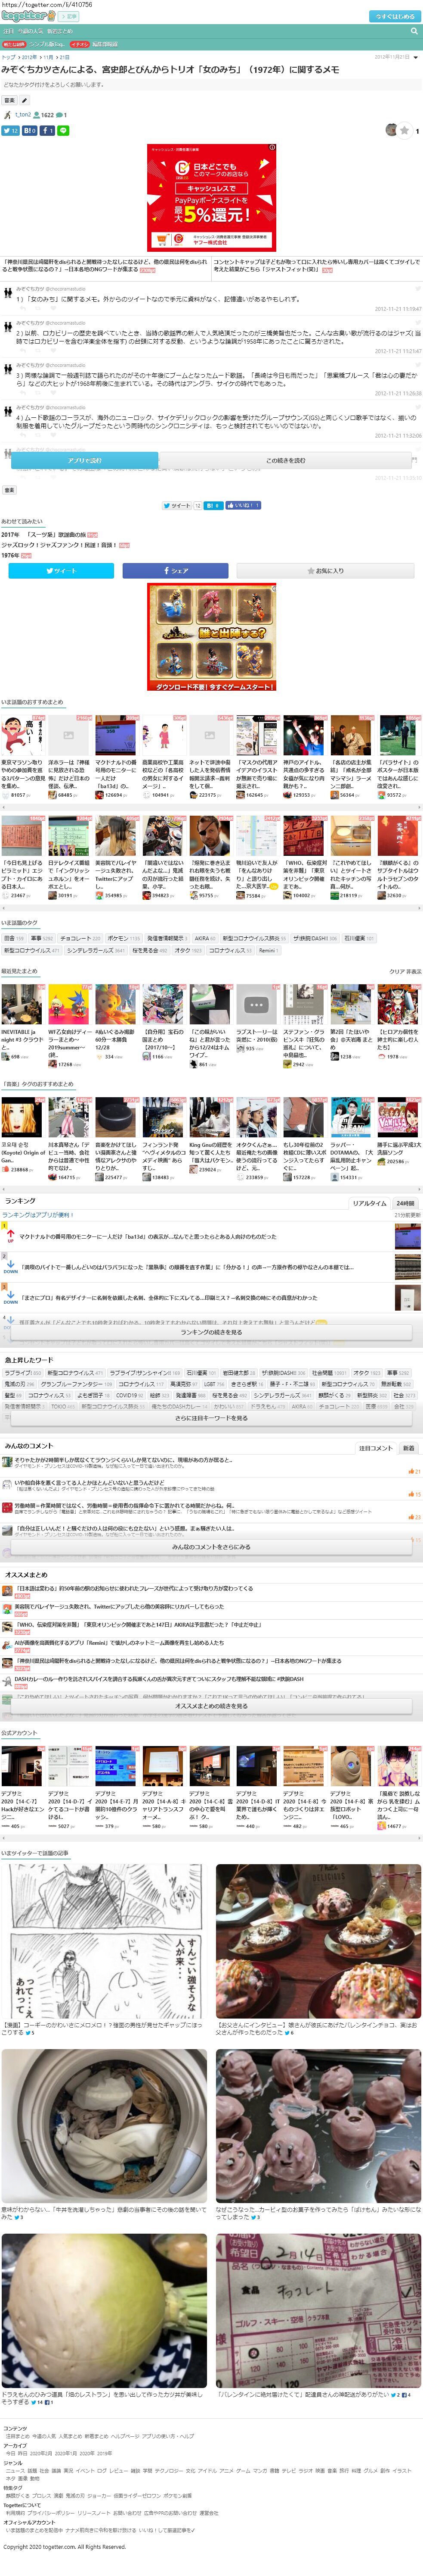423x2576 pixels.
Task: Click the favorite star icon near title
Action: 405,130
